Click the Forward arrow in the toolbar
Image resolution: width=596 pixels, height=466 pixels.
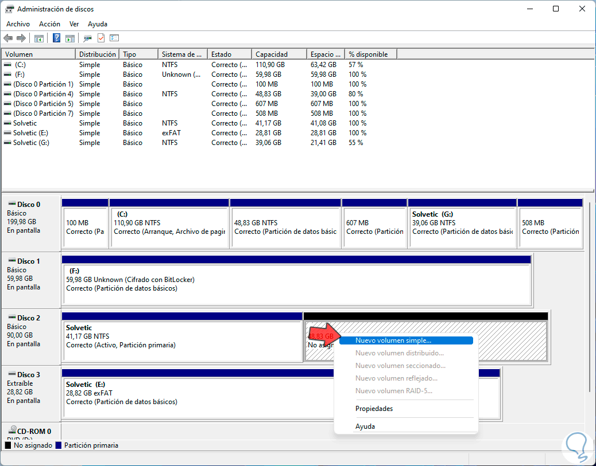point(21,38)
